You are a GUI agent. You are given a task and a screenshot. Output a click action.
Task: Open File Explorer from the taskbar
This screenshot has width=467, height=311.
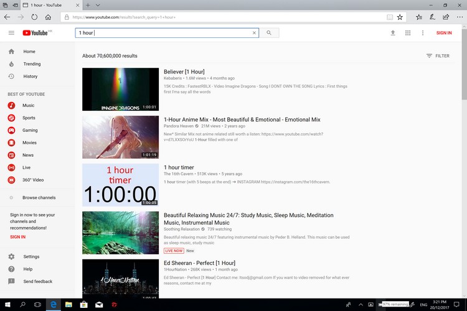click(x=68, y=304)
